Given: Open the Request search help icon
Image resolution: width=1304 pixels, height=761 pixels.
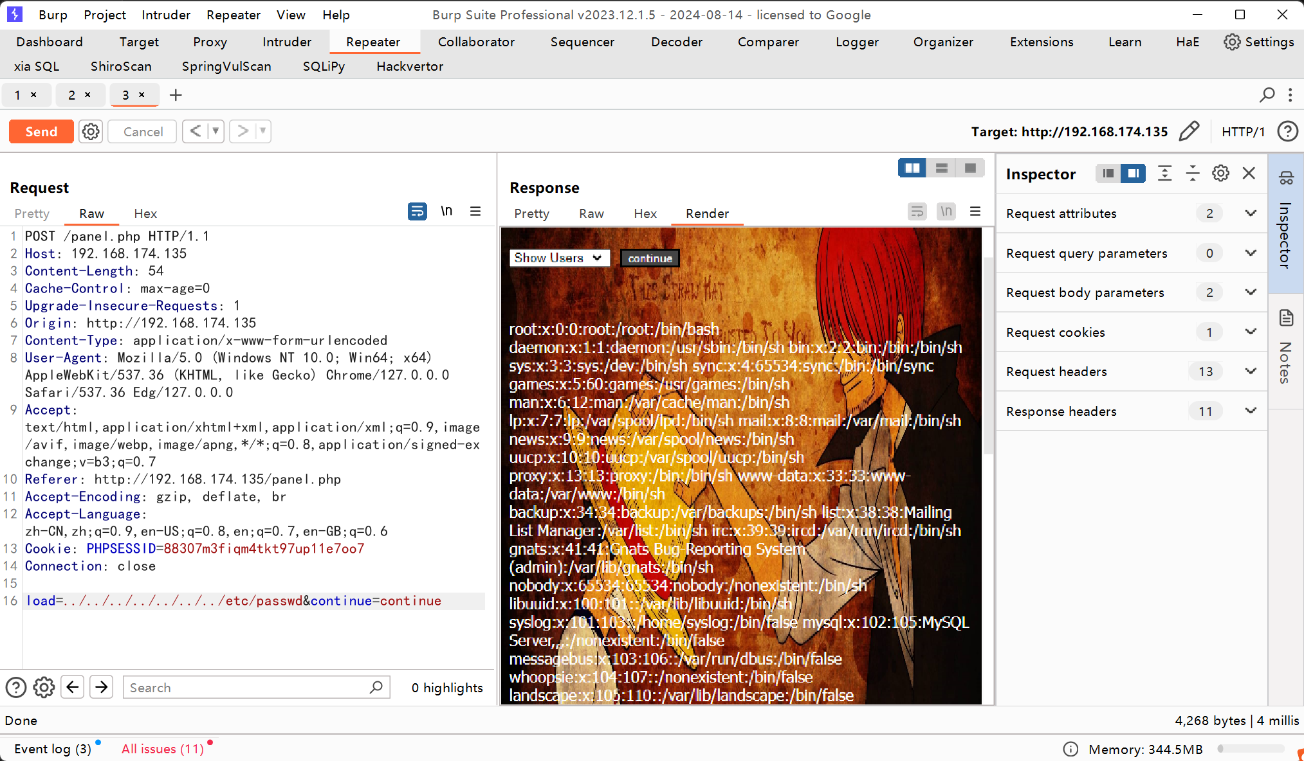Looking at the screenshot, I should click(x=16, y=688).
